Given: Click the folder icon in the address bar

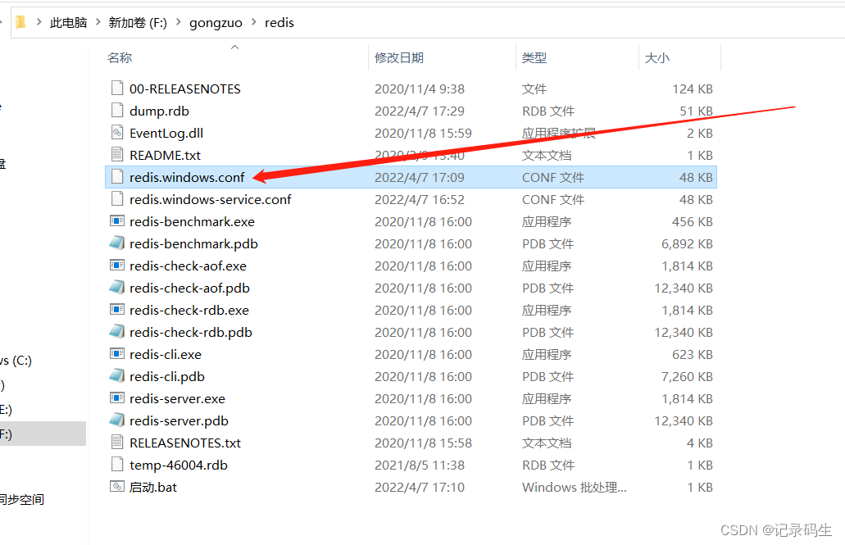Looking at the screenshot, I should click(21, 23).
